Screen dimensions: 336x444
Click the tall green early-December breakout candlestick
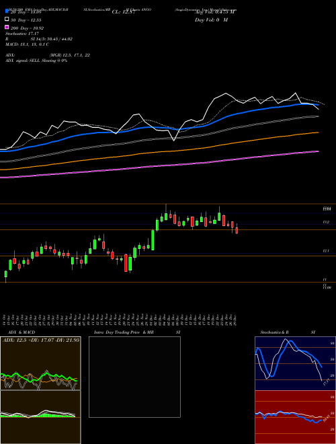click(x=153, y=240)
